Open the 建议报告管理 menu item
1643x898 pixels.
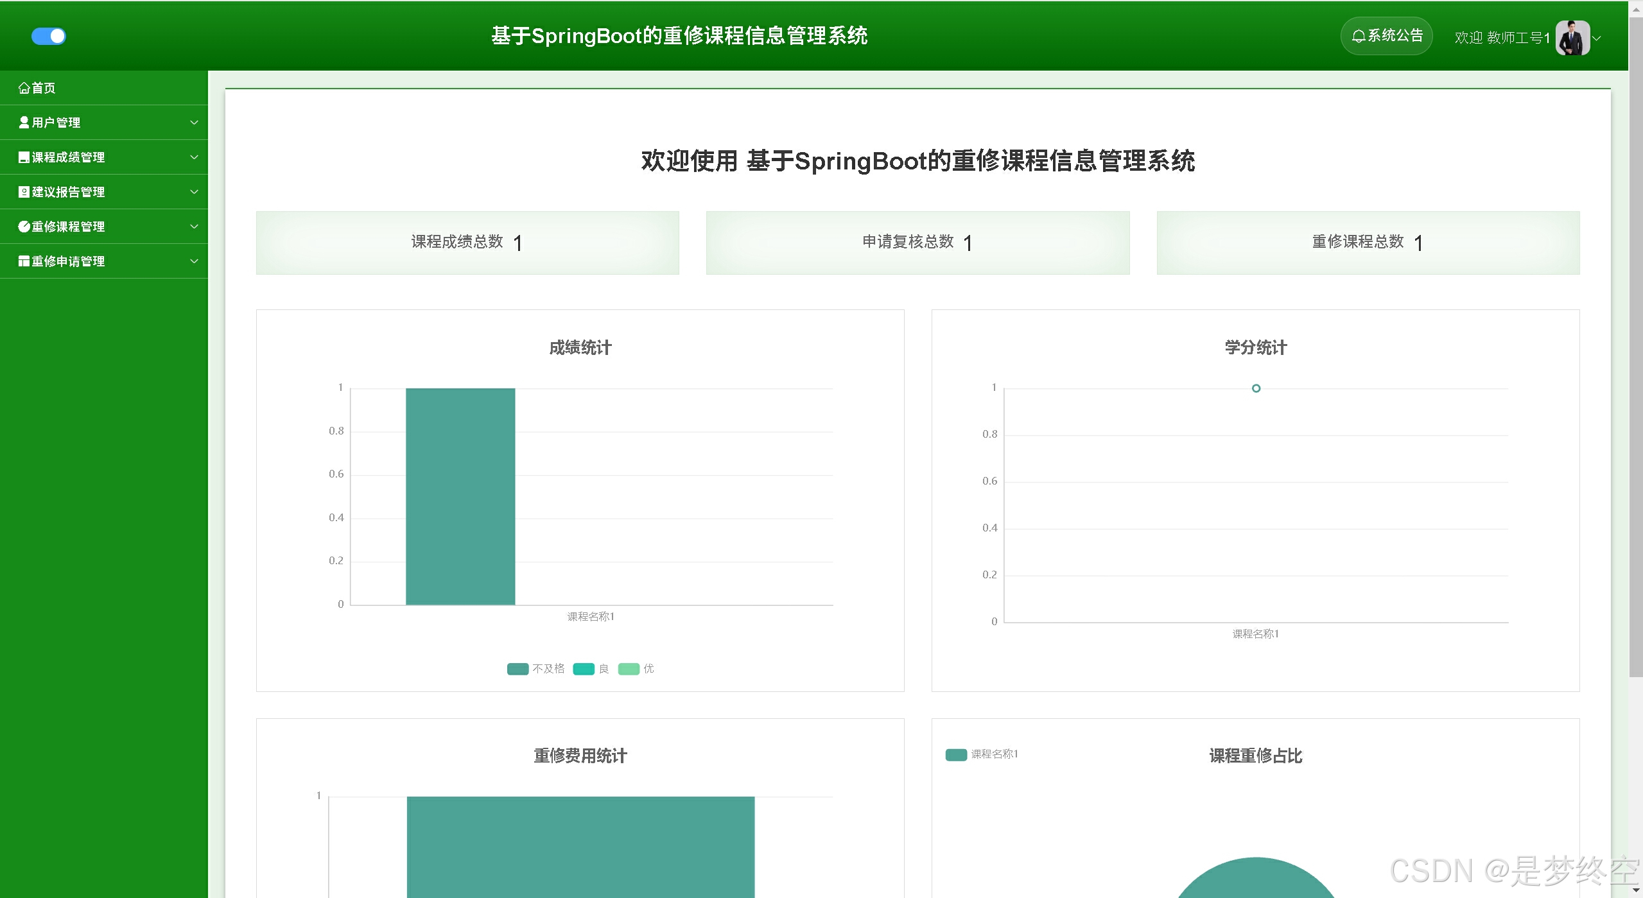pos(68,192)
